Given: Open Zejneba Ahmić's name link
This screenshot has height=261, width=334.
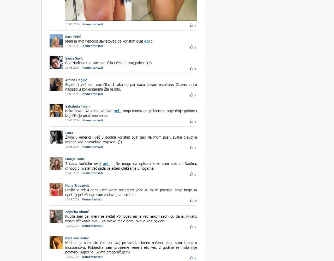Looking at the screenshot, I should [x=77, y=212].
